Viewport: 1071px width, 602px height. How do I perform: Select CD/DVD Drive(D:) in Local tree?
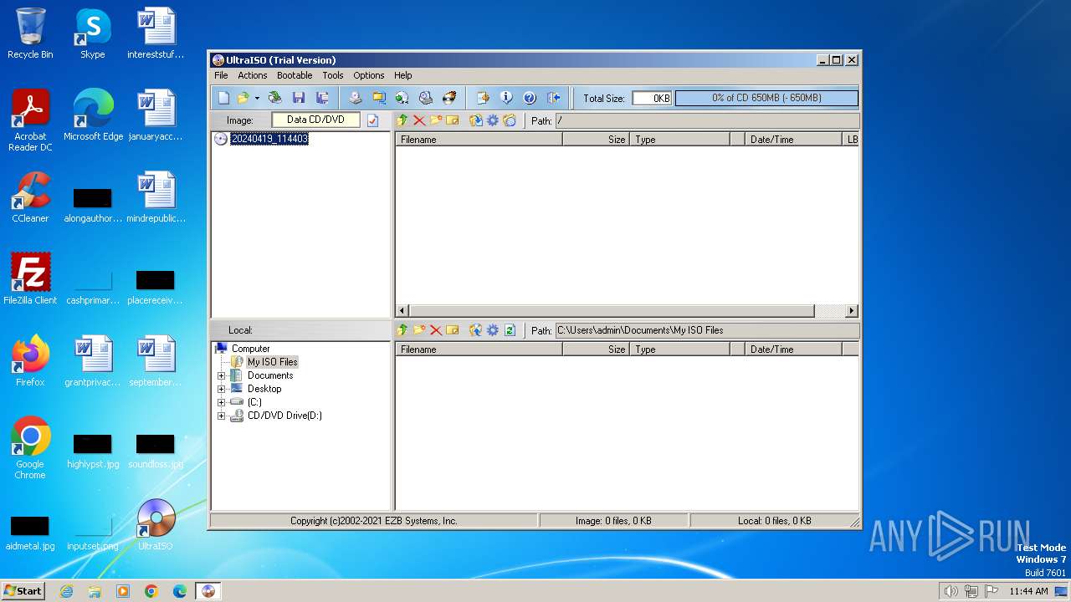click(x=284, y=416)
